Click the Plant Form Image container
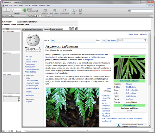155x134 pixels. click(12, 42)
